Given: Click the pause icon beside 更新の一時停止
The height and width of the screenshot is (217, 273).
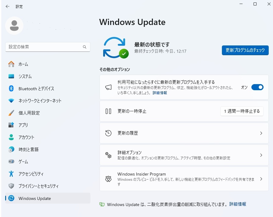Looking at the screenshot, I should click(108, 111).
